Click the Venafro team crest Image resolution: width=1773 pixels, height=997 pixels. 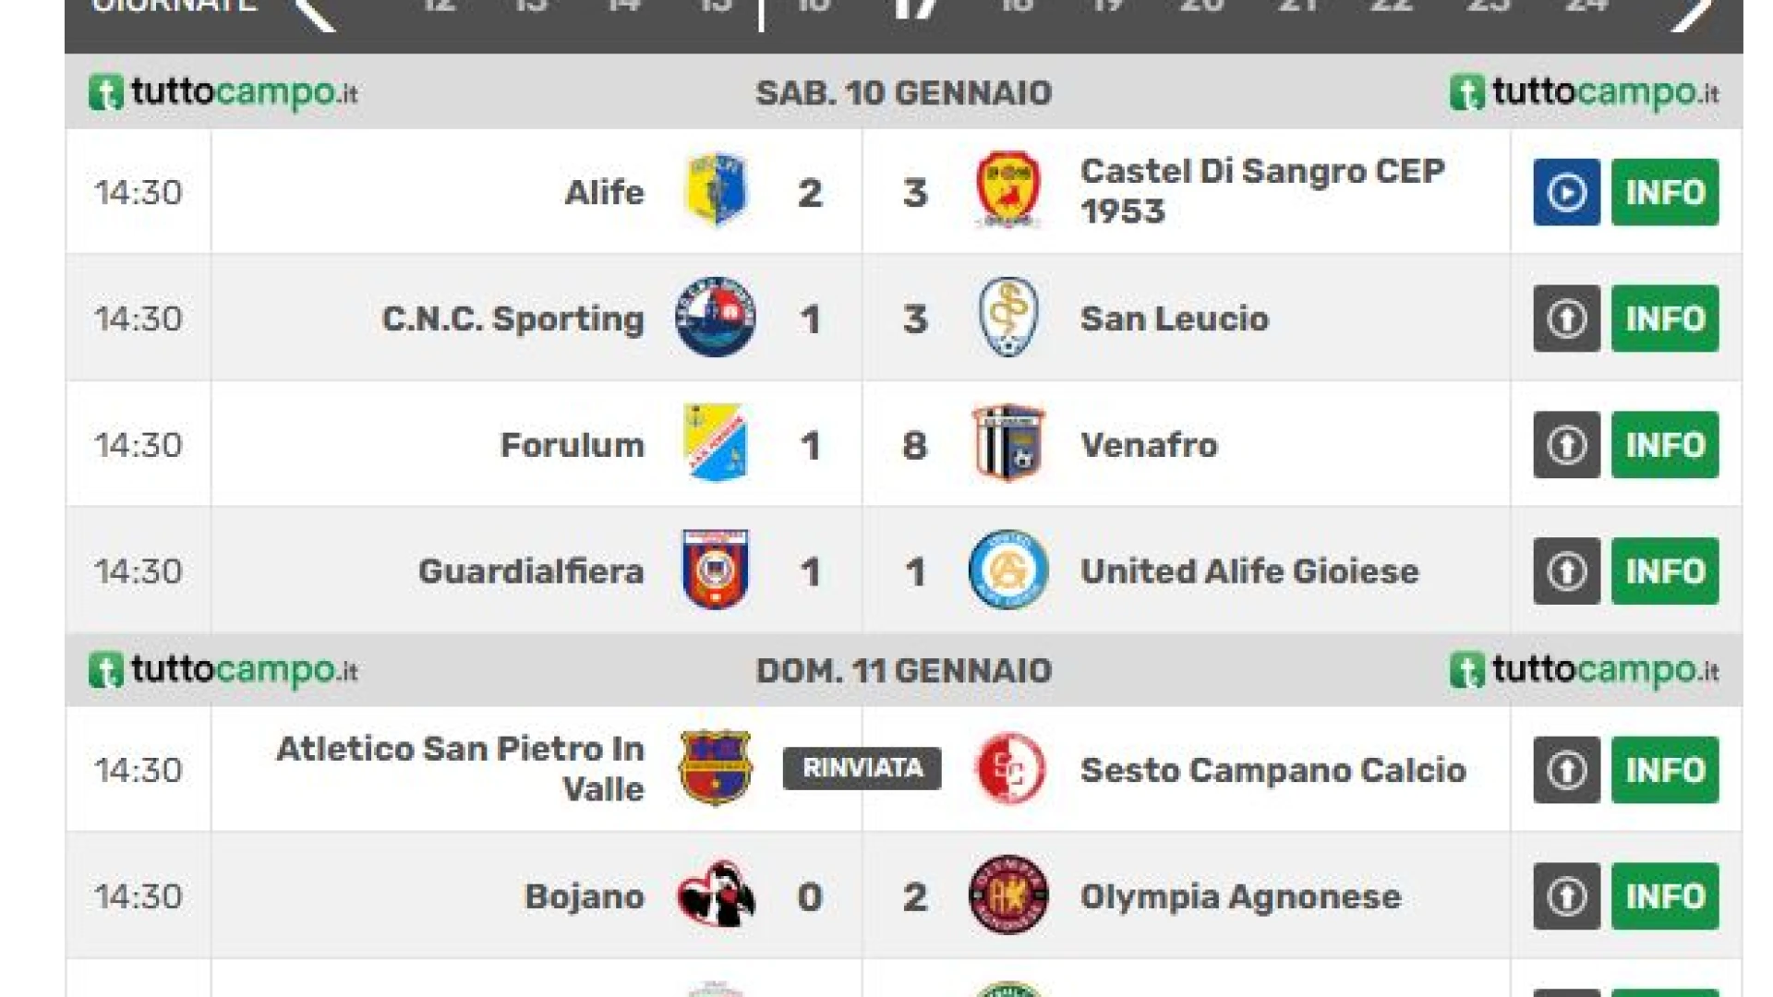click(x=1008, y=443)
